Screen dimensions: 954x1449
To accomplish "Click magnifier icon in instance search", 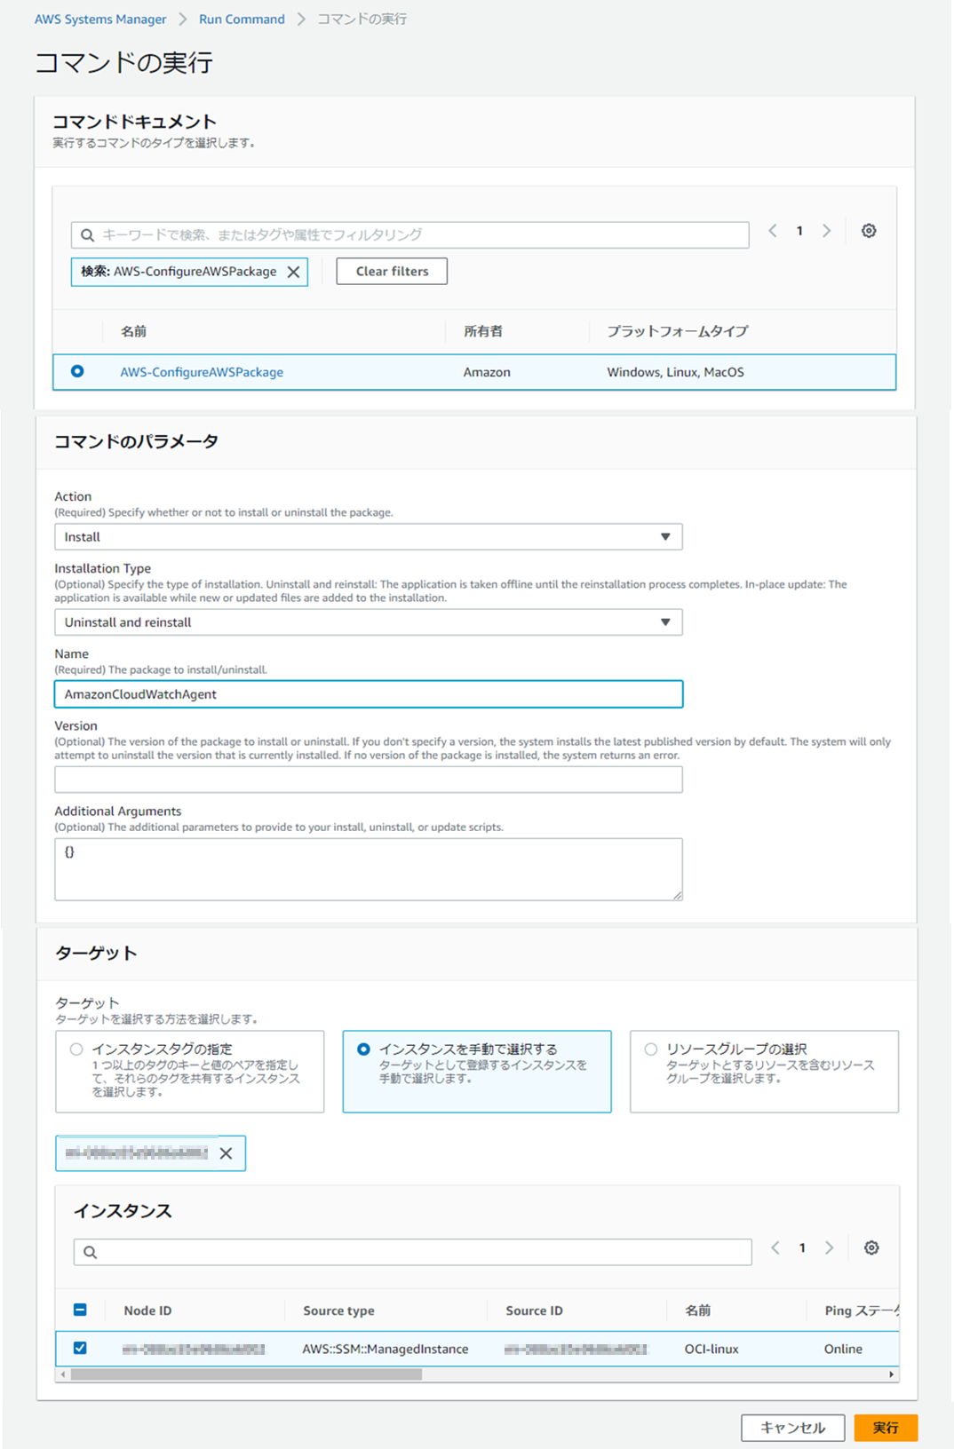I will tap(90, 1252).
